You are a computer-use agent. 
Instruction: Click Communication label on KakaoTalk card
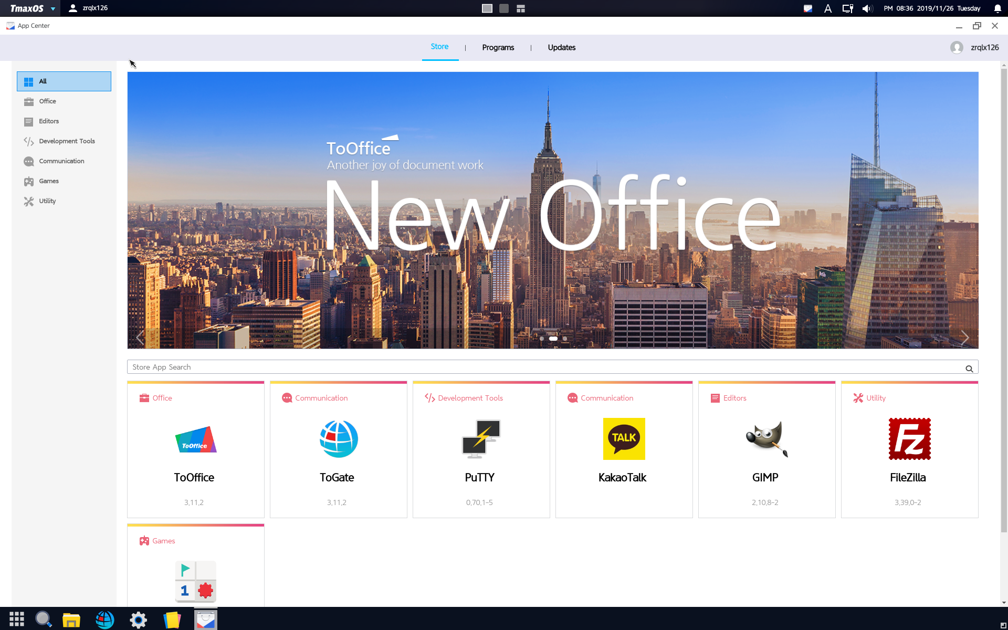(607, 398)
